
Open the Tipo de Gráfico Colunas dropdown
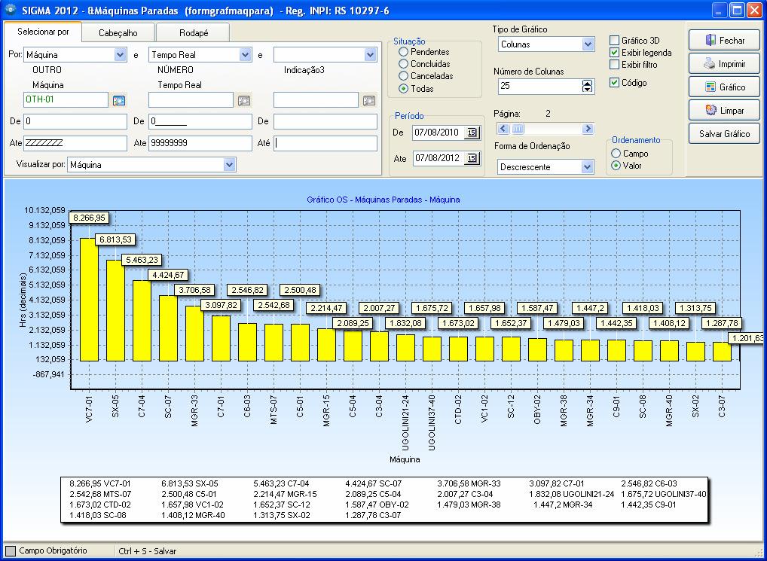pyautogui.click(x=588, y=44)
